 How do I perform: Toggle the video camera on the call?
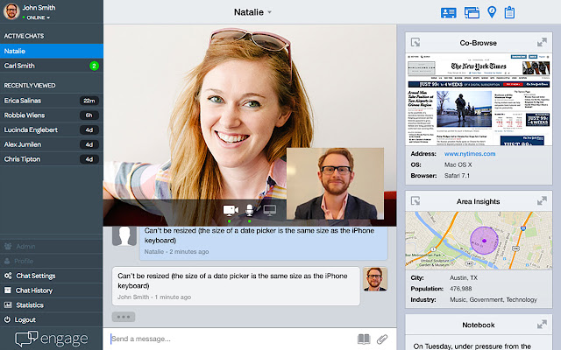(231, 210)
